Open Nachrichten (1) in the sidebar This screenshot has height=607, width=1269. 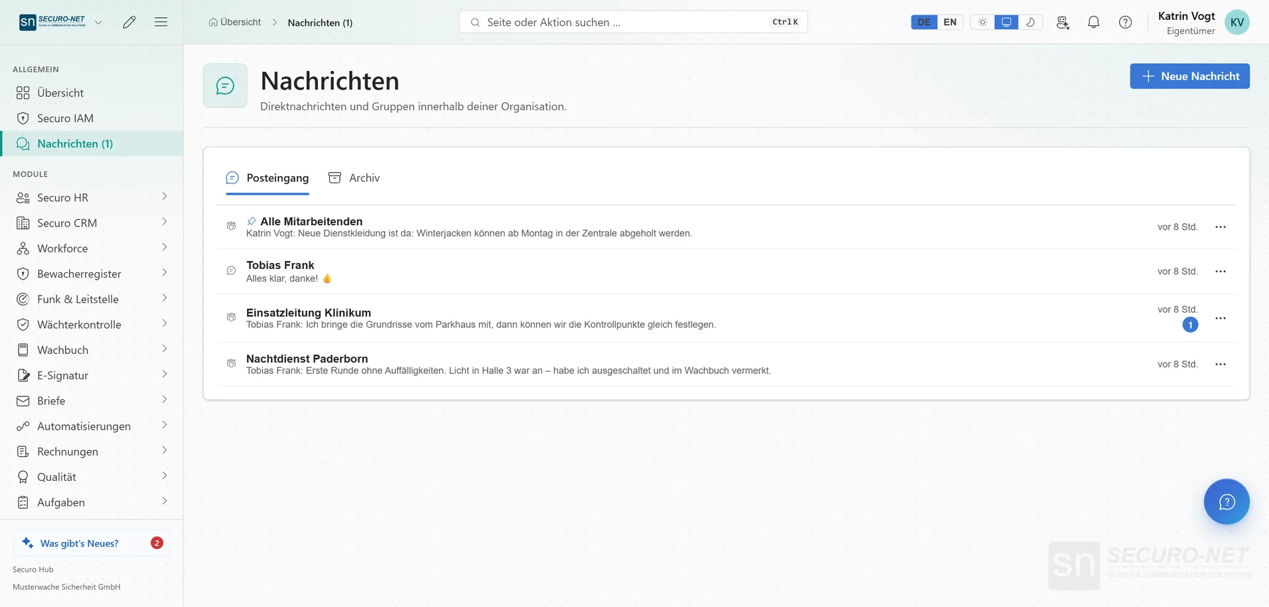point(92,143)
